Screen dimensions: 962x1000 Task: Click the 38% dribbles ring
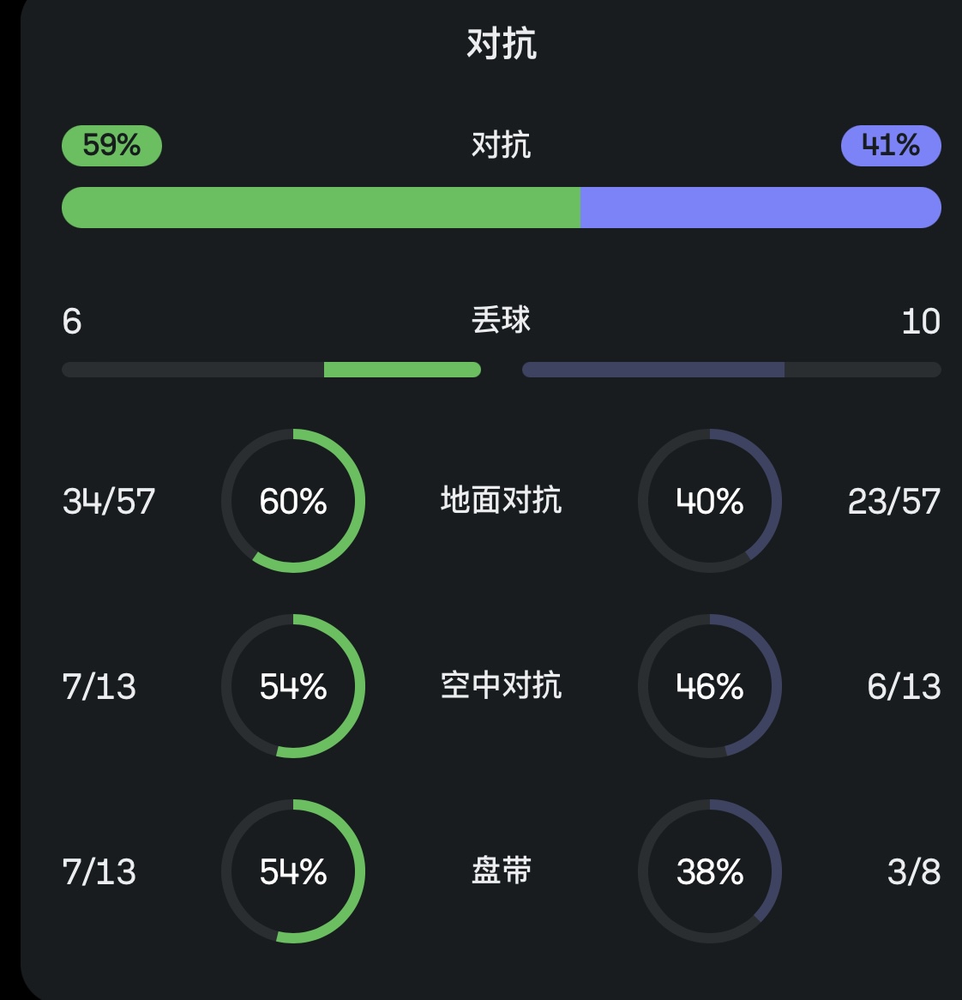pyautogui.click(x=710, y=871)
